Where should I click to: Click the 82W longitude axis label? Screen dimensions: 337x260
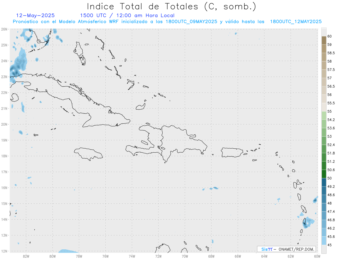pyautogui.click(x=26, y=256)
